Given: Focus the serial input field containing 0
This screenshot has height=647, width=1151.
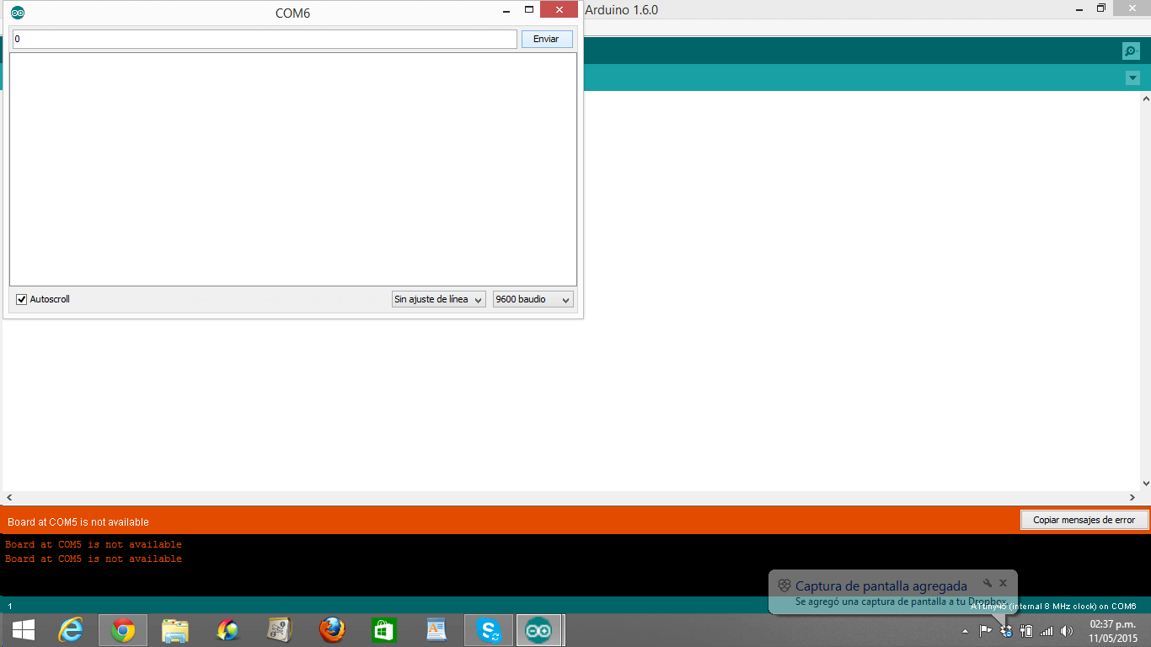Looking at the screenshot, I should click(265, 39).
